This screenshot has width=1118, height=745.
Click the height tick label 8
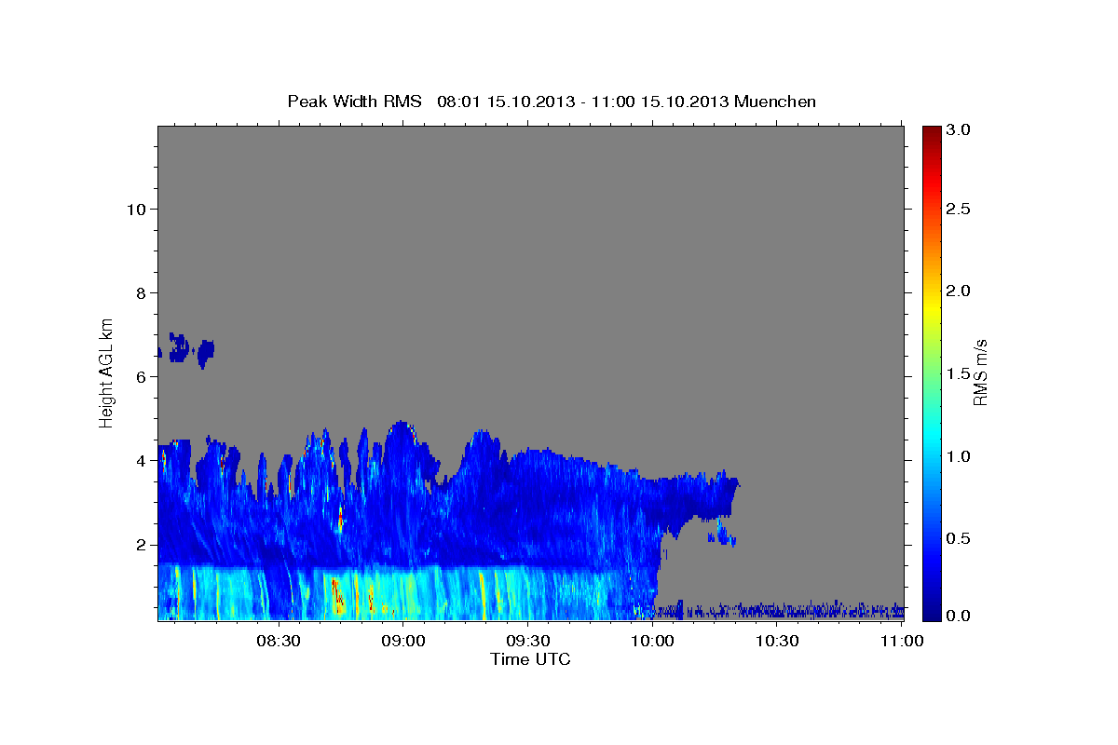139,292
